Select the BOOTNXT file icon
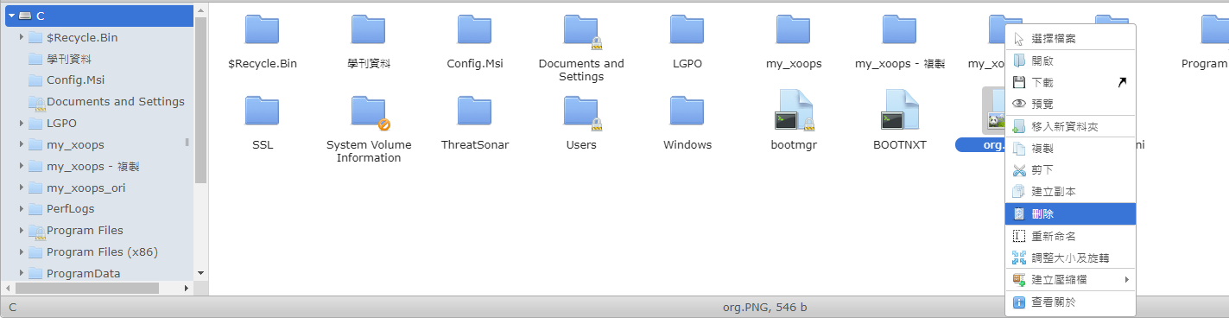The height and width of the screenshot is (318, 1229). (x=899, y=111)
